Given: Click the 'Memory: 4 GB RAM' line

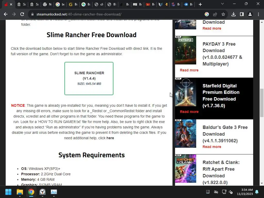Looking at the screenshot, I should coord(38,179).
